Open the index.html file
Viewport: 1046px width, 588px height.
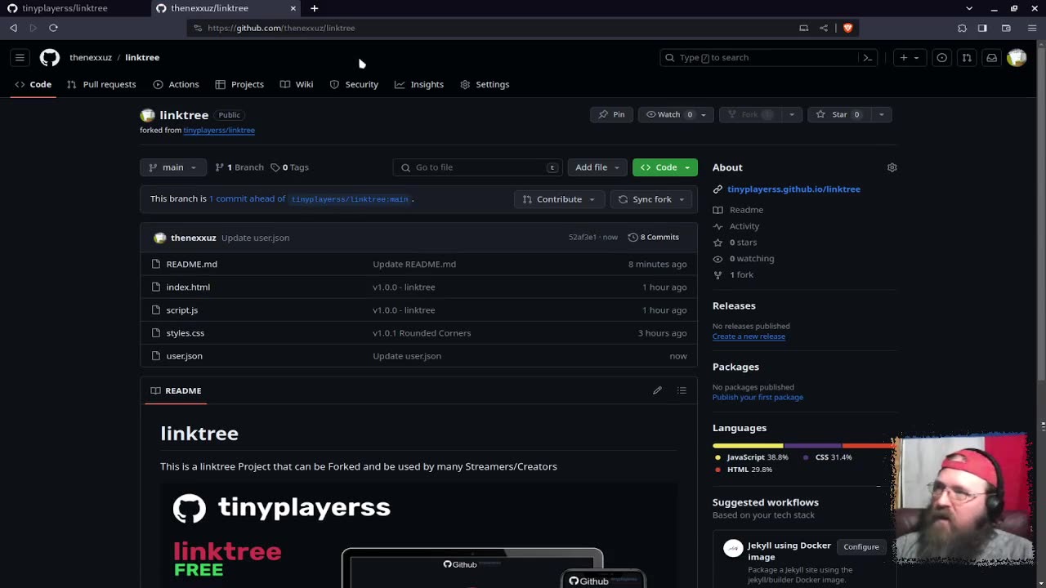click(188, 287)
